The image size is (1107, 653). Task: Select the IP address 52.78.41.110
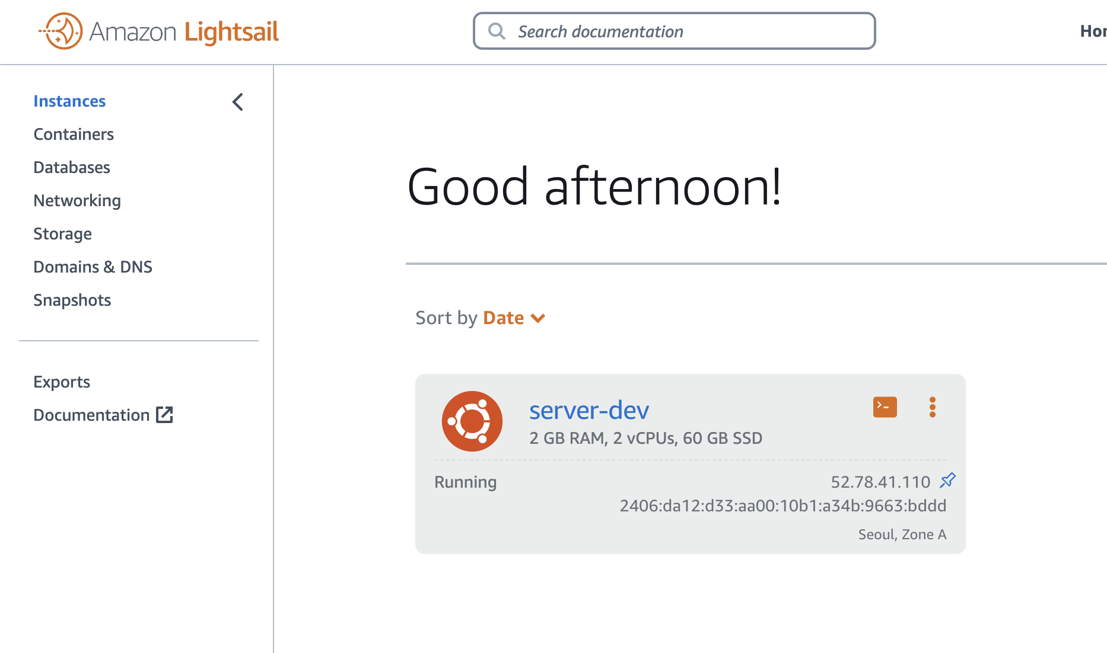tap(880, 482)
